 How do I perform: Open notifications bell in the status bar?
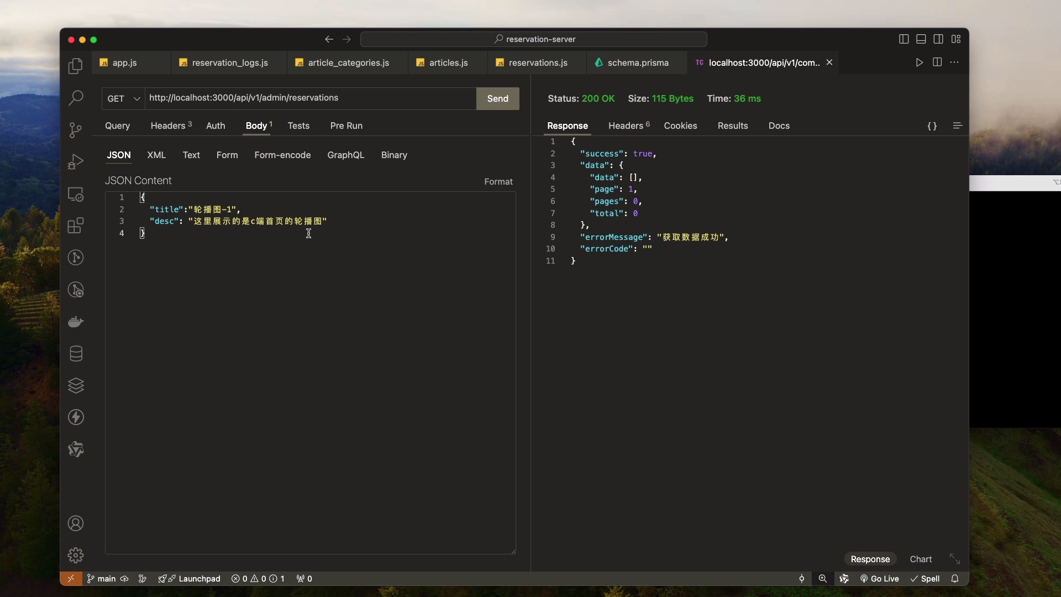coord(955,579)
